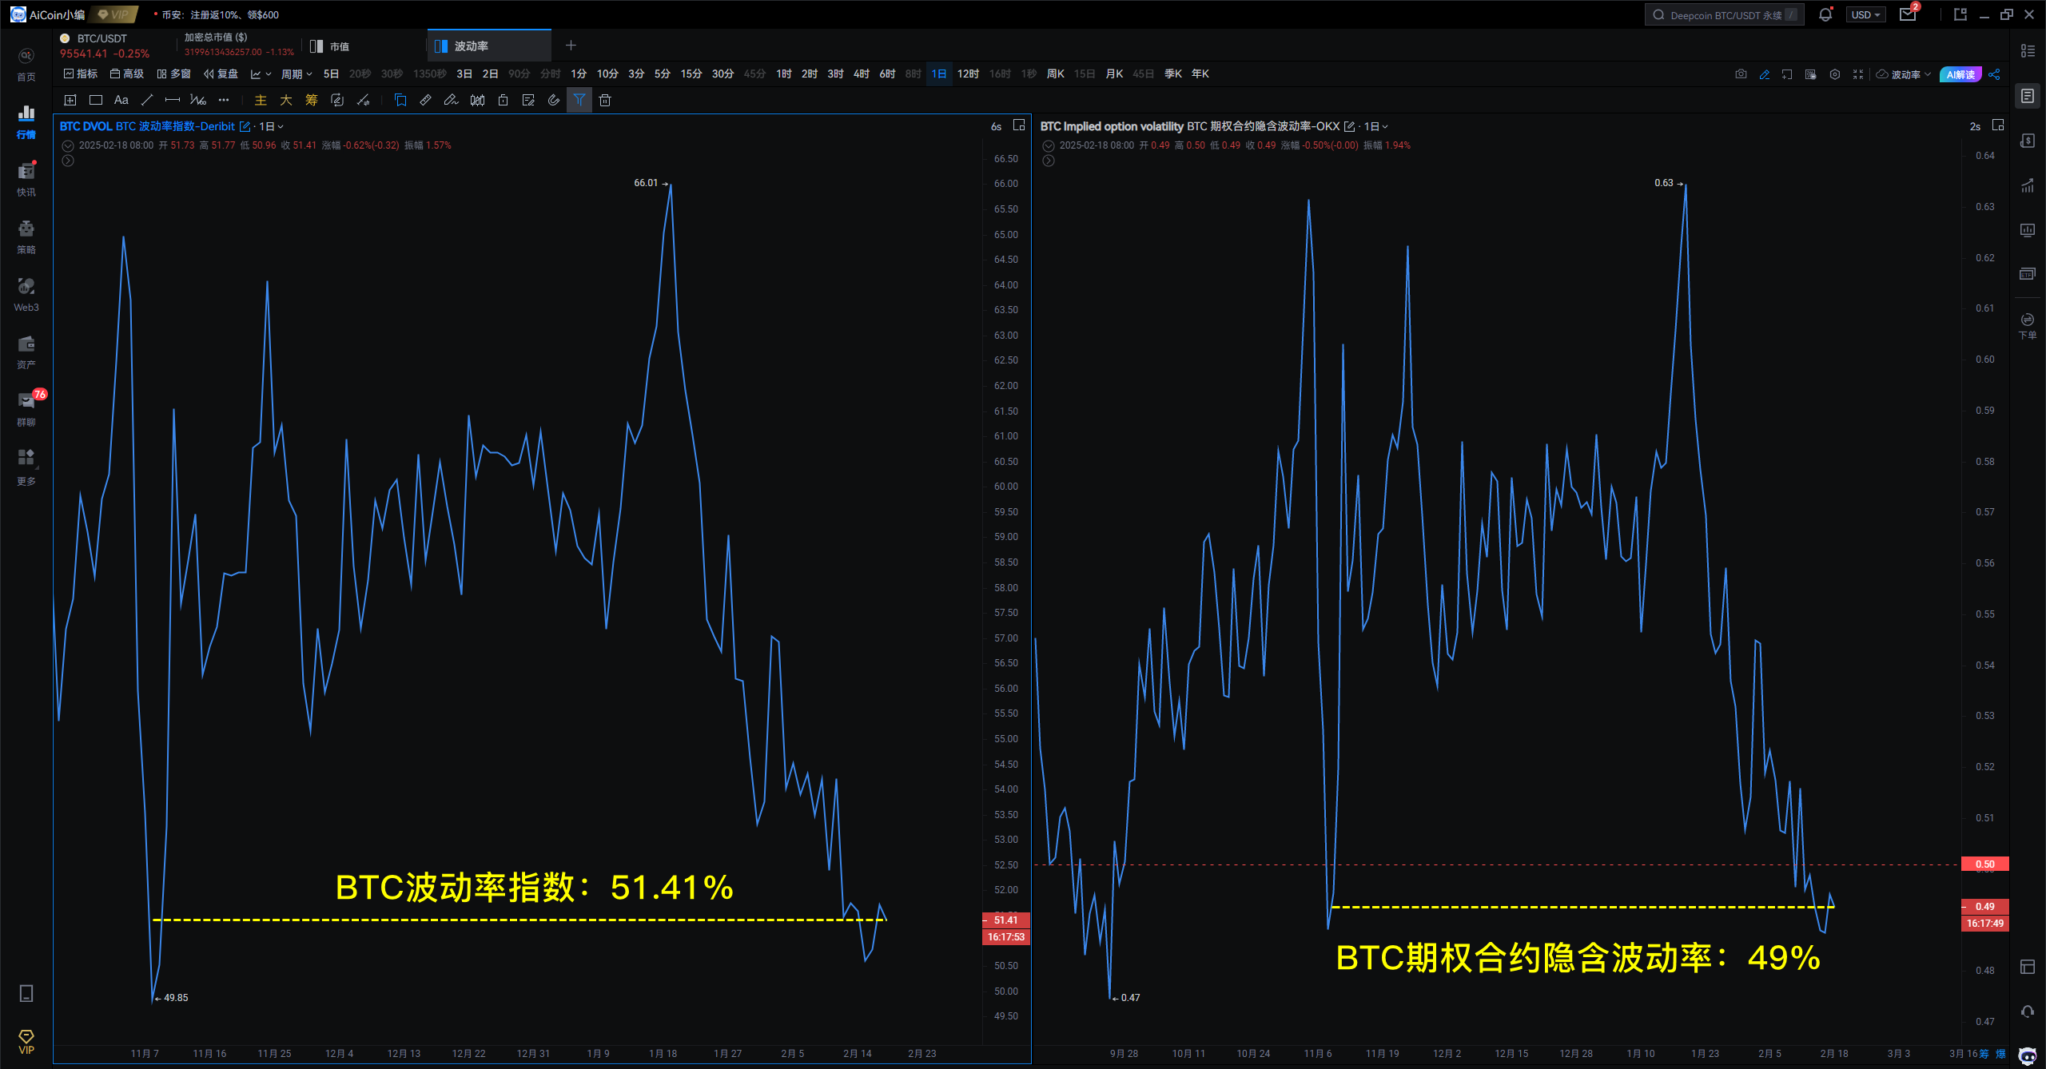Image resolution: width=2046 pixels, height=1069 pixels.
Task: Expand the 波动率 cloud layout dropdown
Action: [x=1904, y=74]
